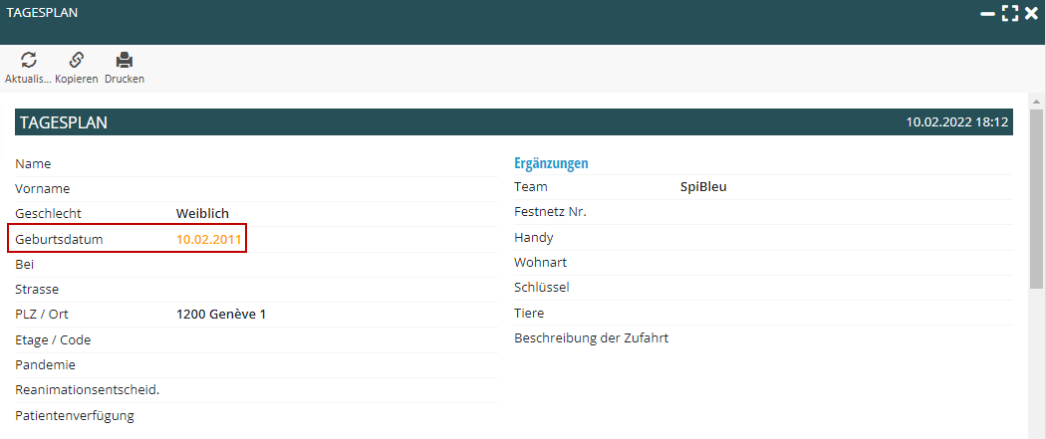Image resolution: width=1046 pixels, height=439 pixels.
Task: Click the Patientenverfügung row label
Action: point(75,415)
